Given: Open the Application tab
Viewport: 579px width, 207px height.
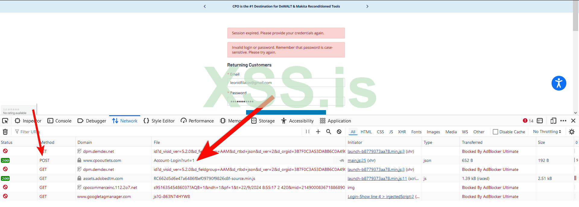Looking at the screenshot, I should click(x=335, y=121).
